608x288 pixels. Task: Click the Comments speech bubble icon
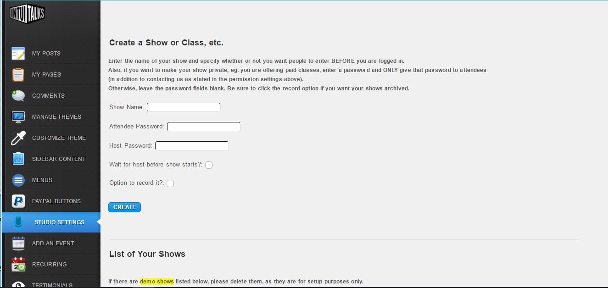click(18, 96)
